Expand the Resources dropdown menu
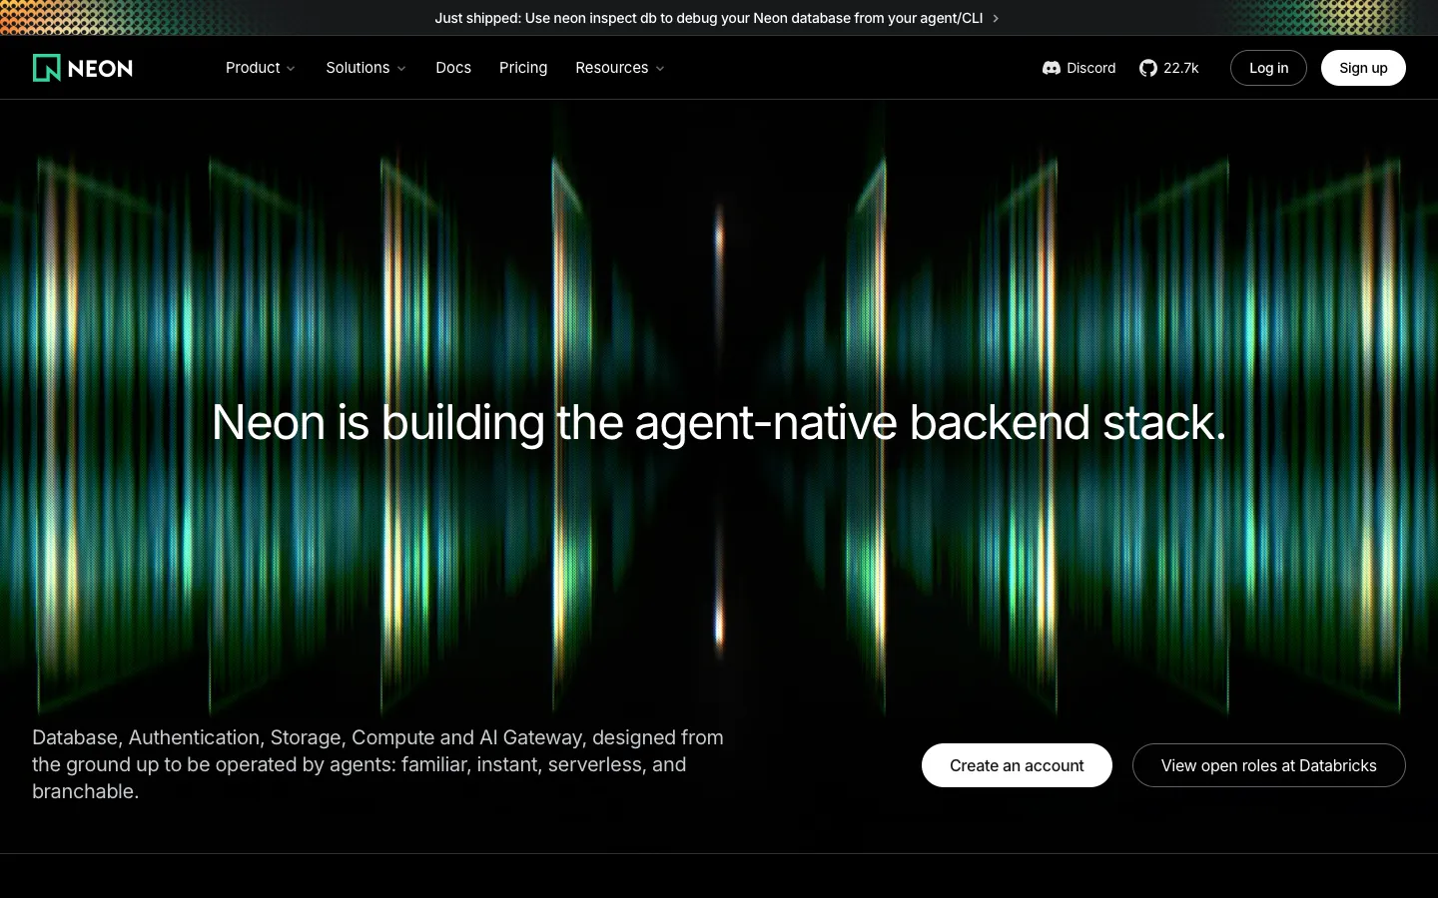Screen dimensions: 1438x898 pos(619,68)
